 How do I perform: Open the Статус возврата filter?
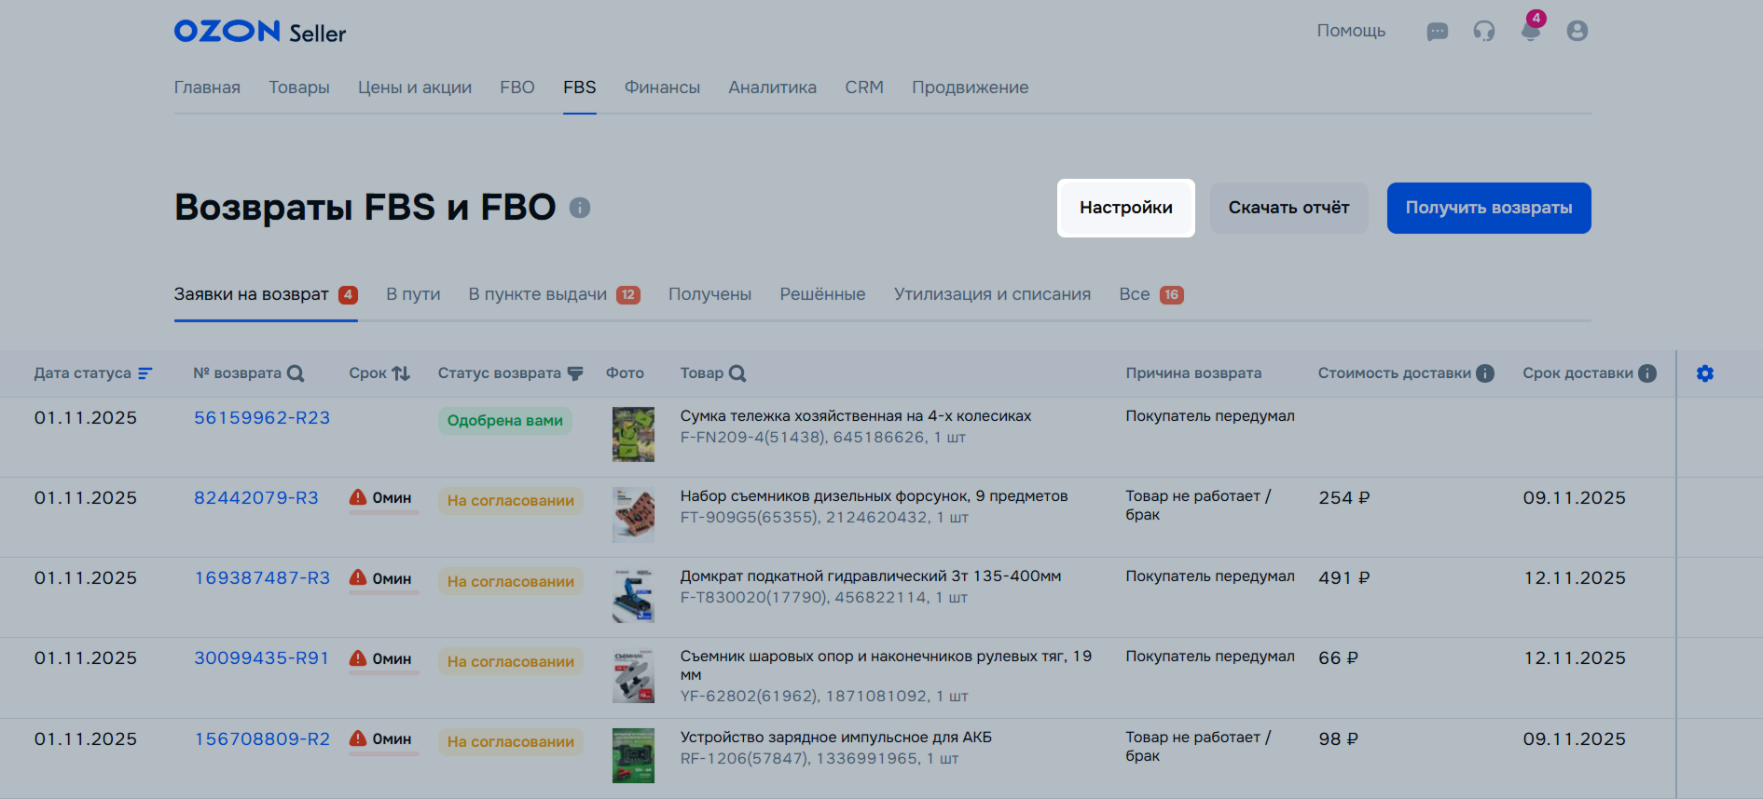(575, 373)
